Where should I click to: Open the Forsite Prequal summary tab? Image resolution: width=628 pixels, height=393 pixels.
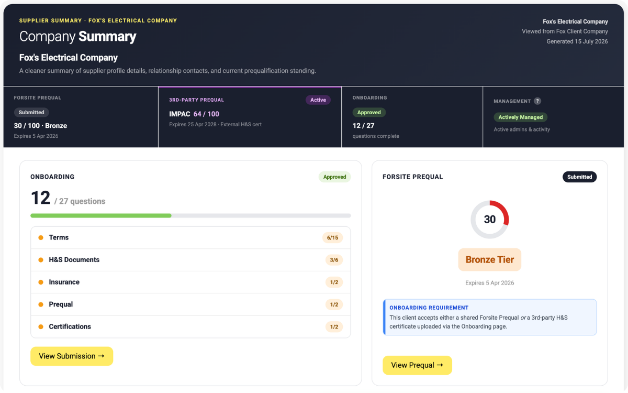(81, 117)
